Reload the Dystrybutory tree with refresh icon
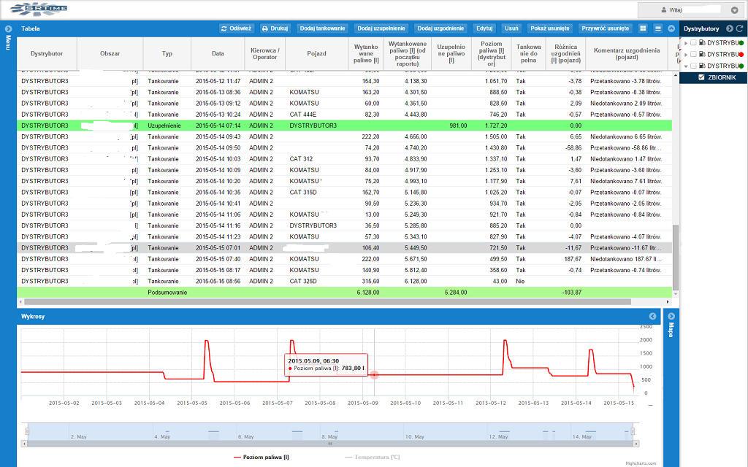748x467 pixels. pyautogui.click(x=739, y=28)
